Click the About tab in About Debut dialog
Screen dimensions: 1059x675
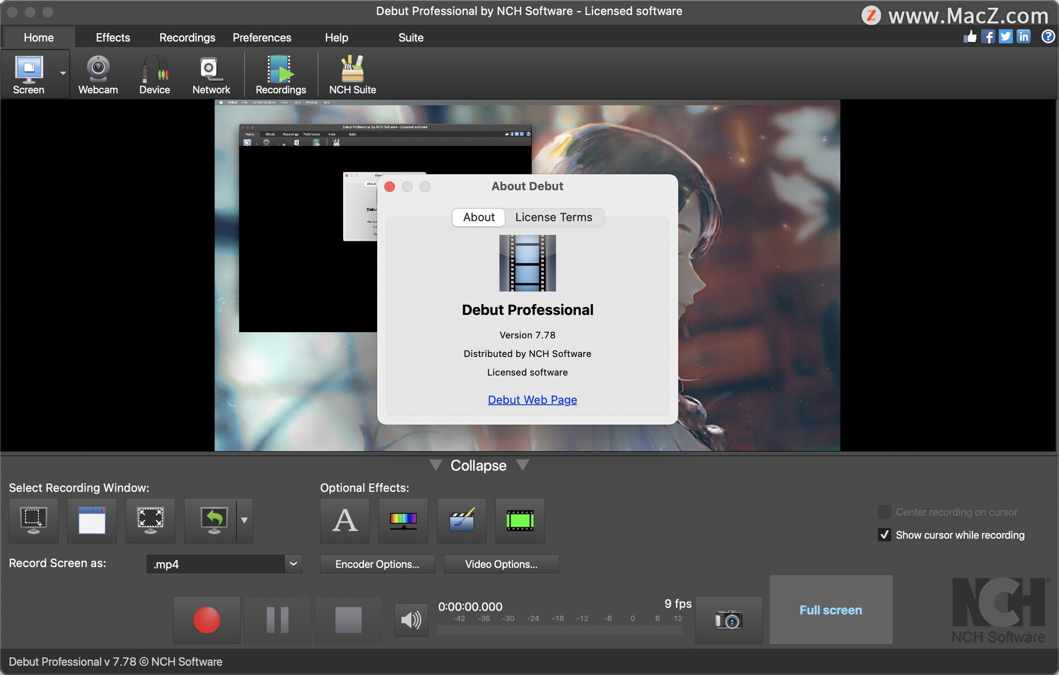pos(478,218)
